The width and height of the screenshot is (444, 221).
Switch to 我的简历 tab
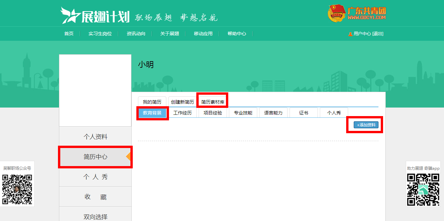click(152, 102)
